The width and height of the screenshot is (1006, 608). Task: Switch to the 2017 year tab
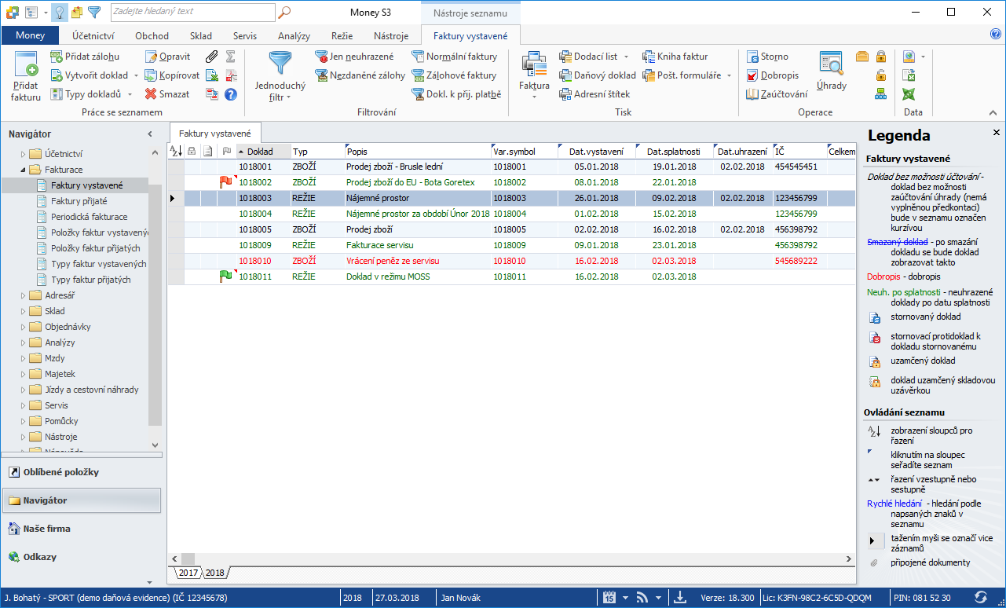188,573
